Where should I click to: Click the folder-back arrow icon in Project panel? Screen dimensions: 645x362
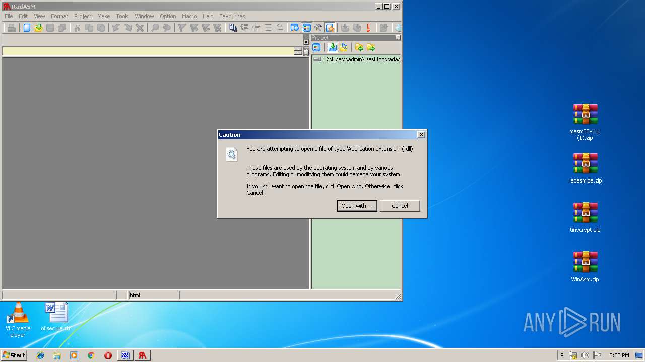359,47
